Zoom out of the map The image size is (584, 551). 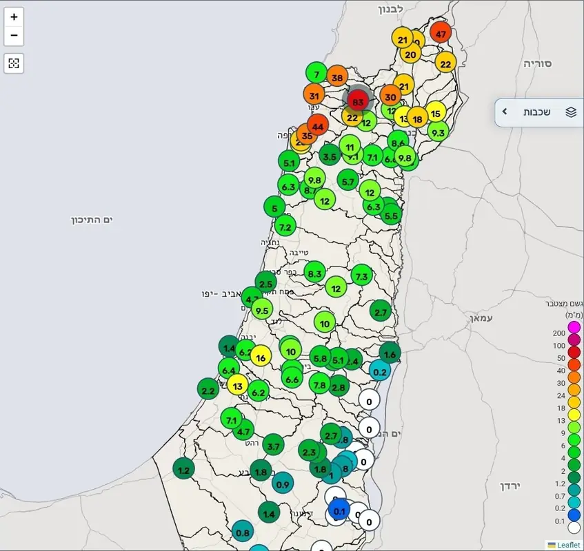(14, 36)
